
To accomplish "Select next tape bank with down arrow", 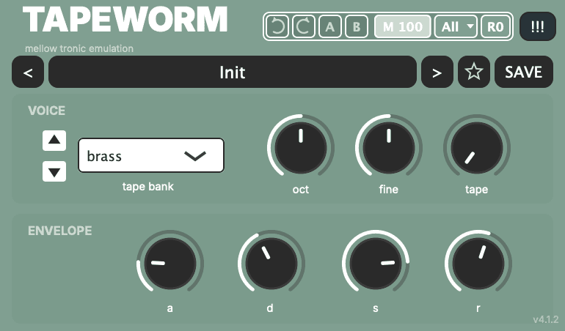I will (54, 171).
